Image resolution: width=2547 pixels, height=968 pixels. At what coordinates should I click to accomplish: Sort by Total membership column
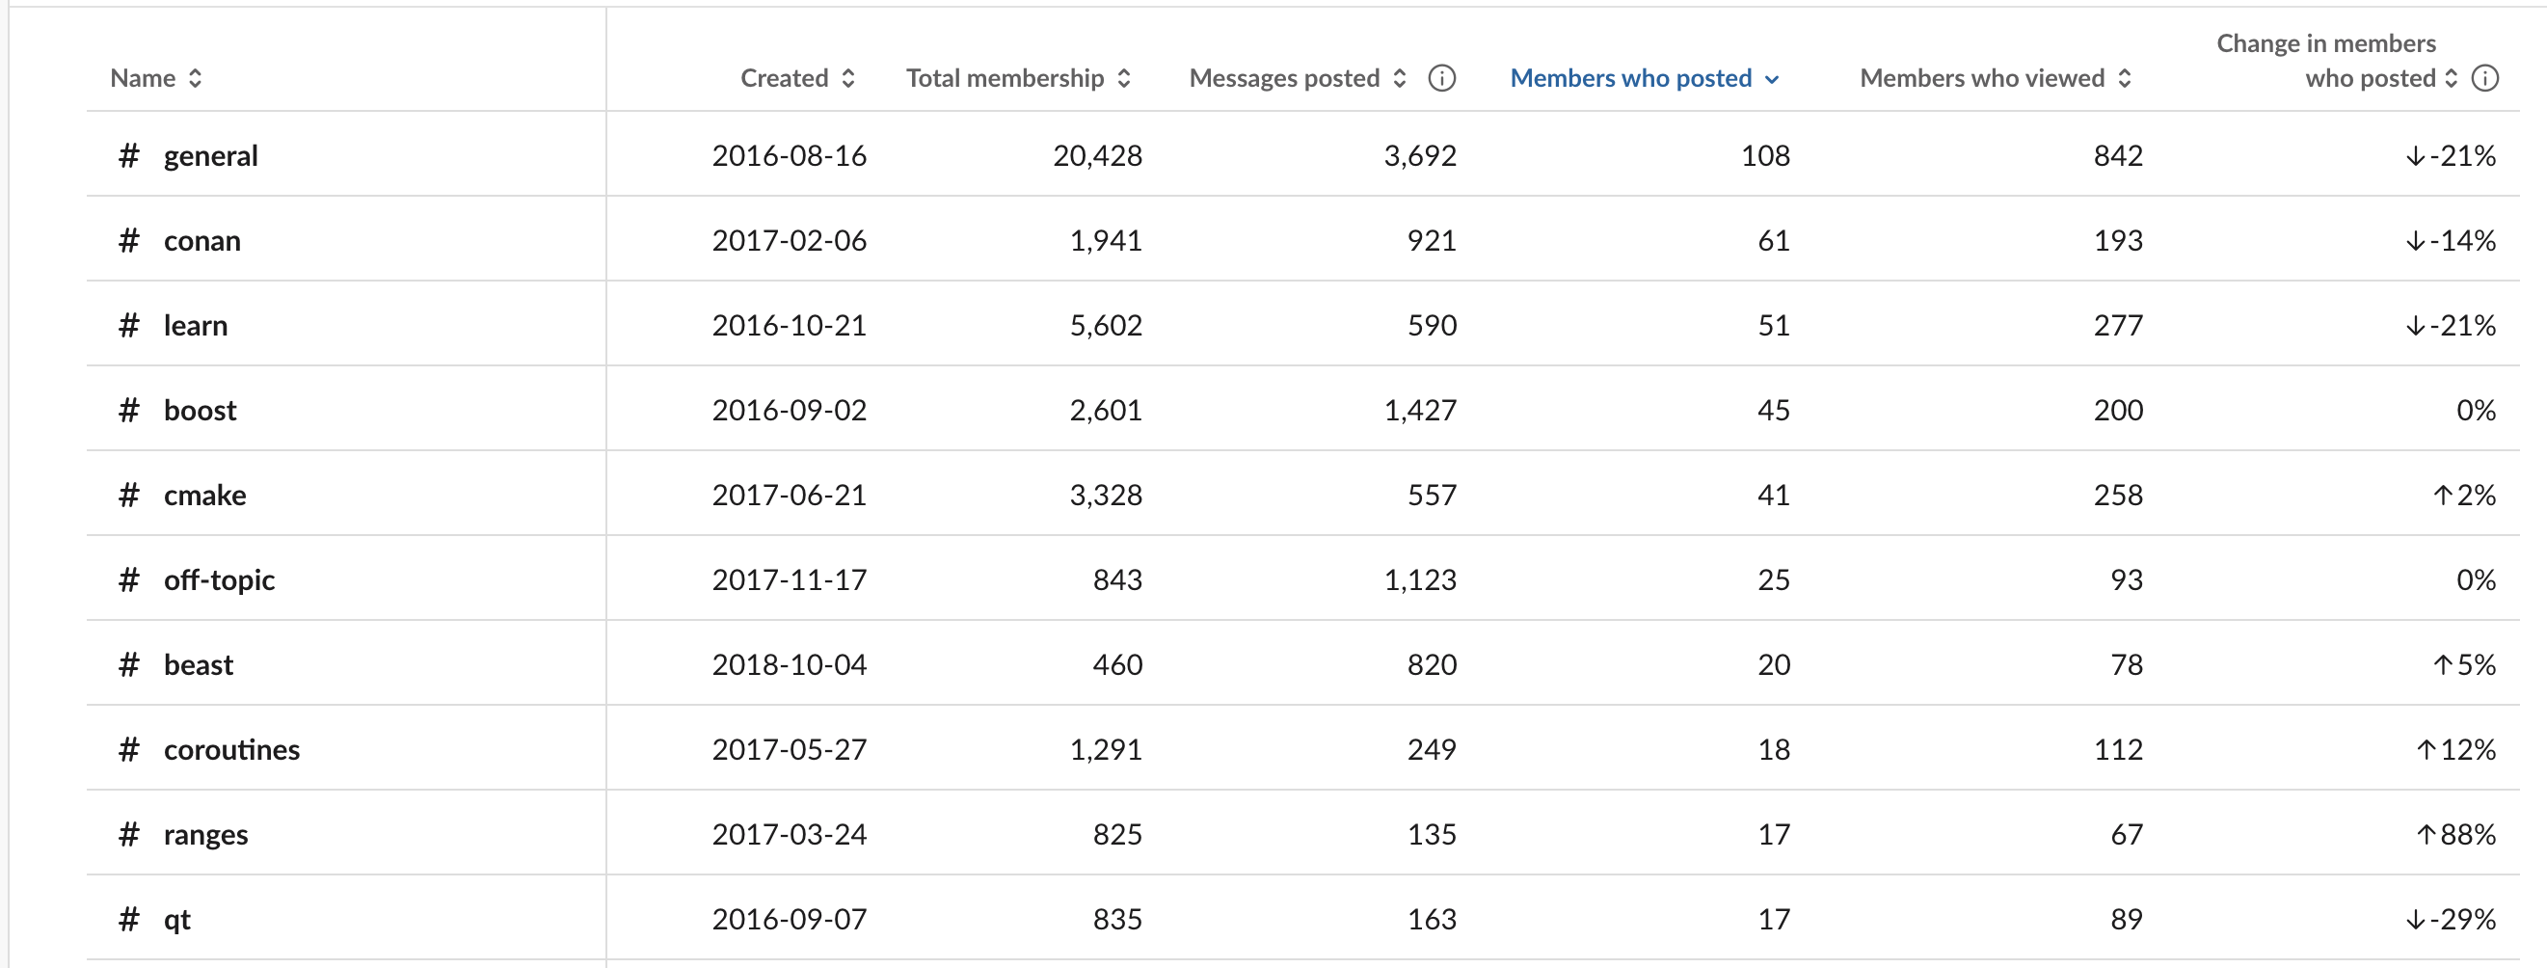click(x=1018, y=78)
